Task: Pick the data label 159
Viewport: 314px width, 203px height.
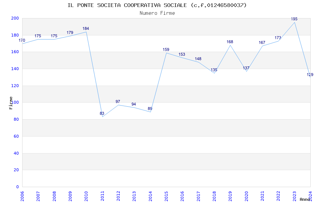Action: click(x=166, y=49)
